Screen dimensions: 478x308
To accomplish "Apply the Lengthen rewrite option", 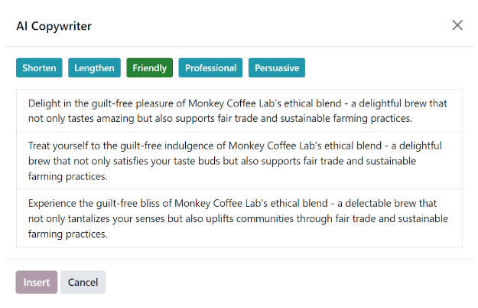I will (x=94, y=67).
